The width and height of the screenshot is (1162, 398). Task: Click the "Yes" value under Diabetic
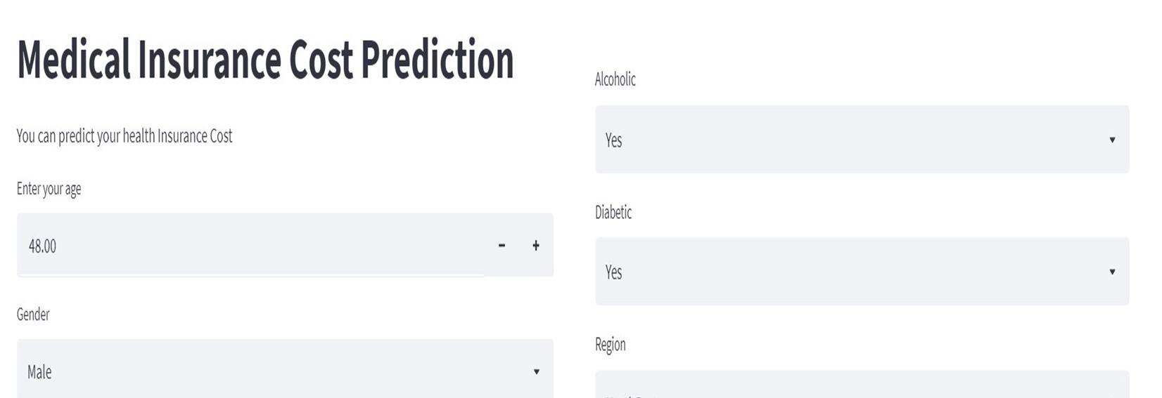[613, 272]
